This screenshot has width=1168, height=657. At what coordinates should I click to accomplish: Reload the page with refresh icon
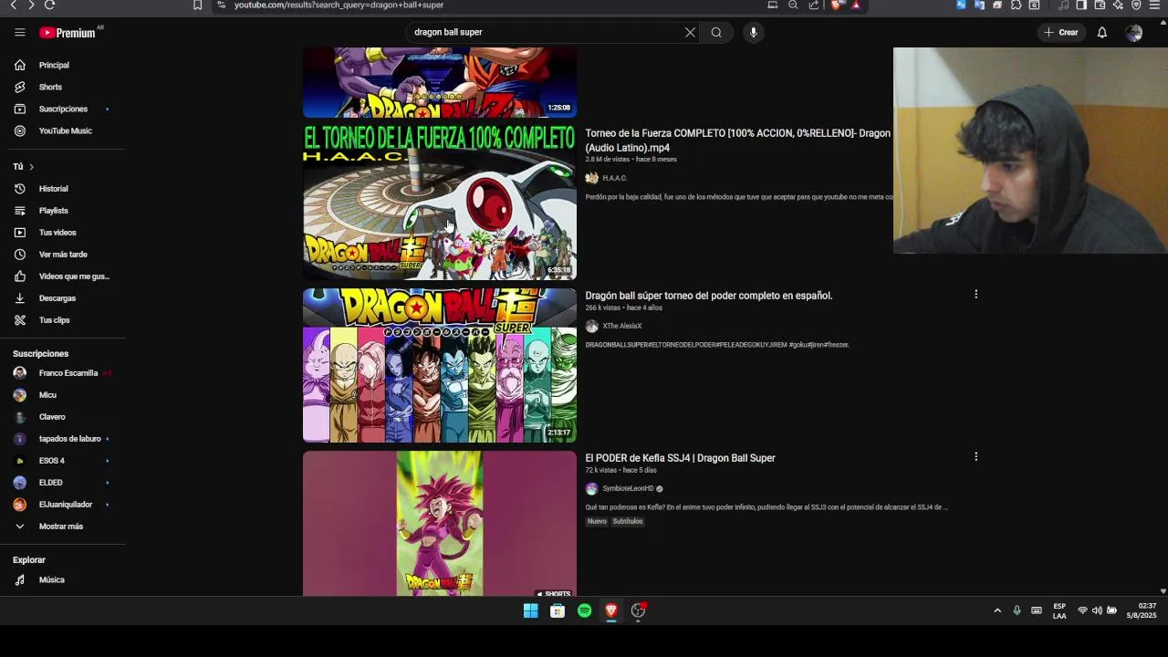pyautogui.click(x=49, y=5)
